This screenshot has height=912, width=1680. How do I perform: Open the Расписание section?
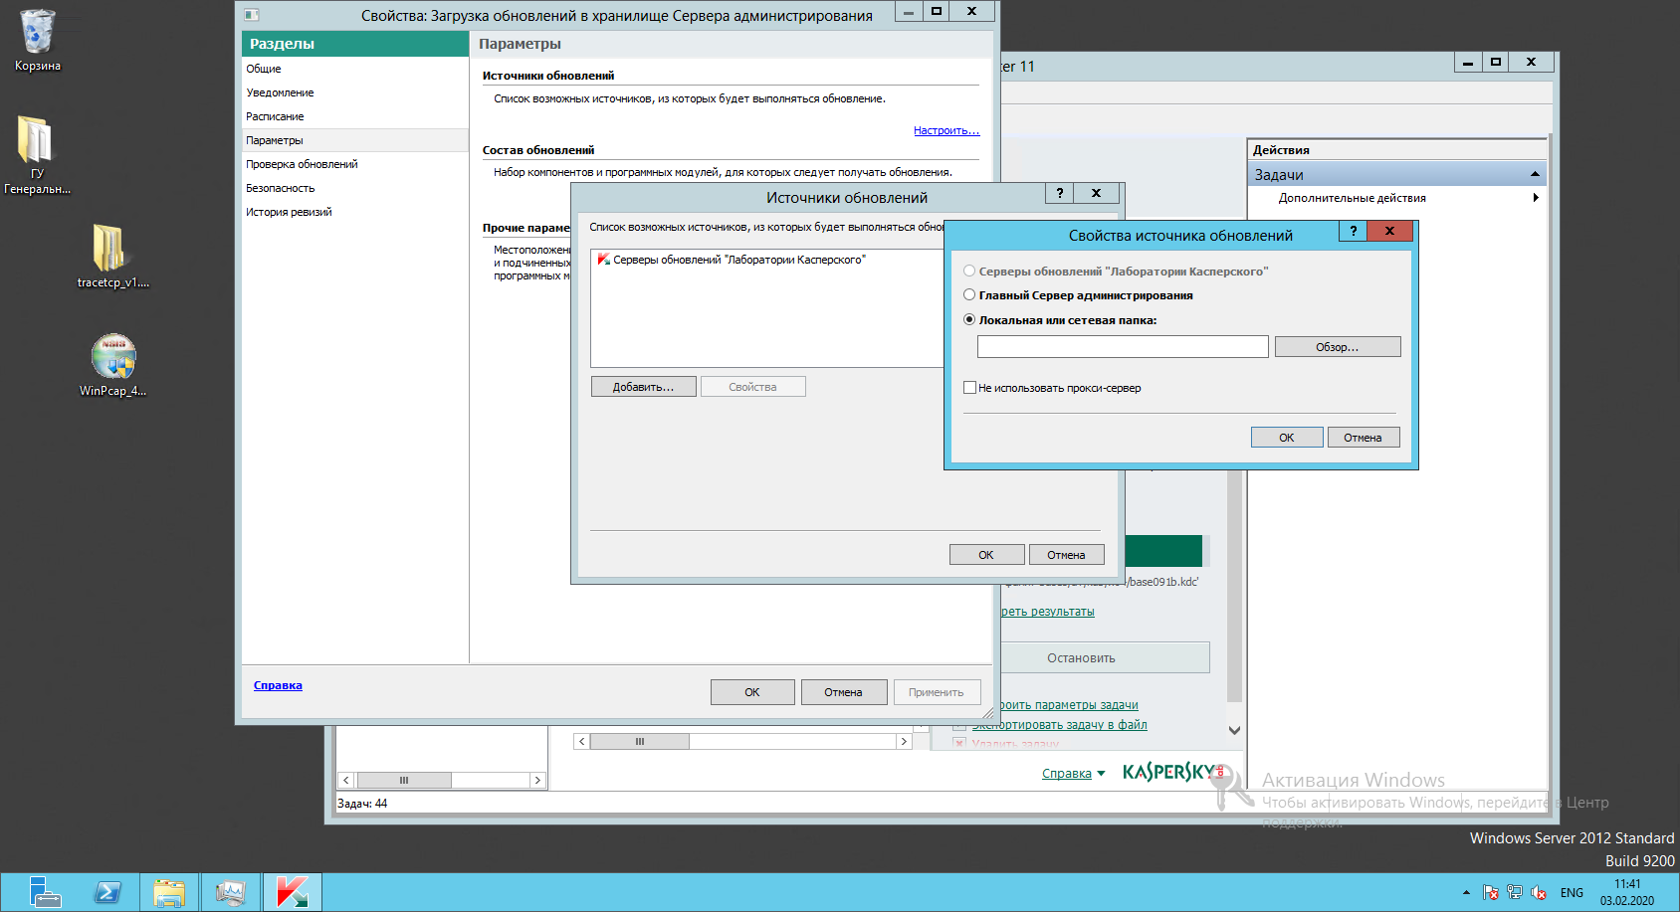pyautogui.click(x=276, y=116)
